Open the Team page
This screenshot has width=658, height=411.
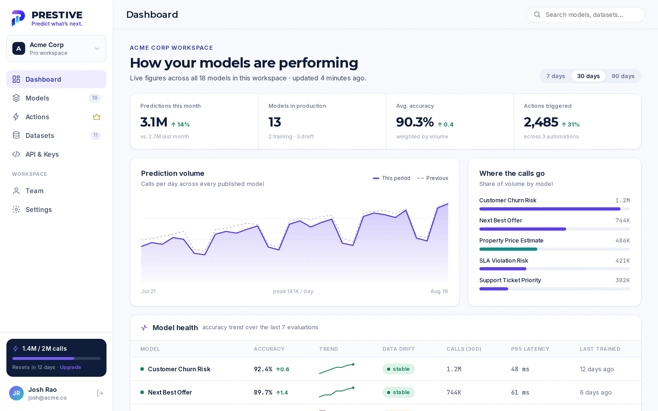(x=57, y=191)
